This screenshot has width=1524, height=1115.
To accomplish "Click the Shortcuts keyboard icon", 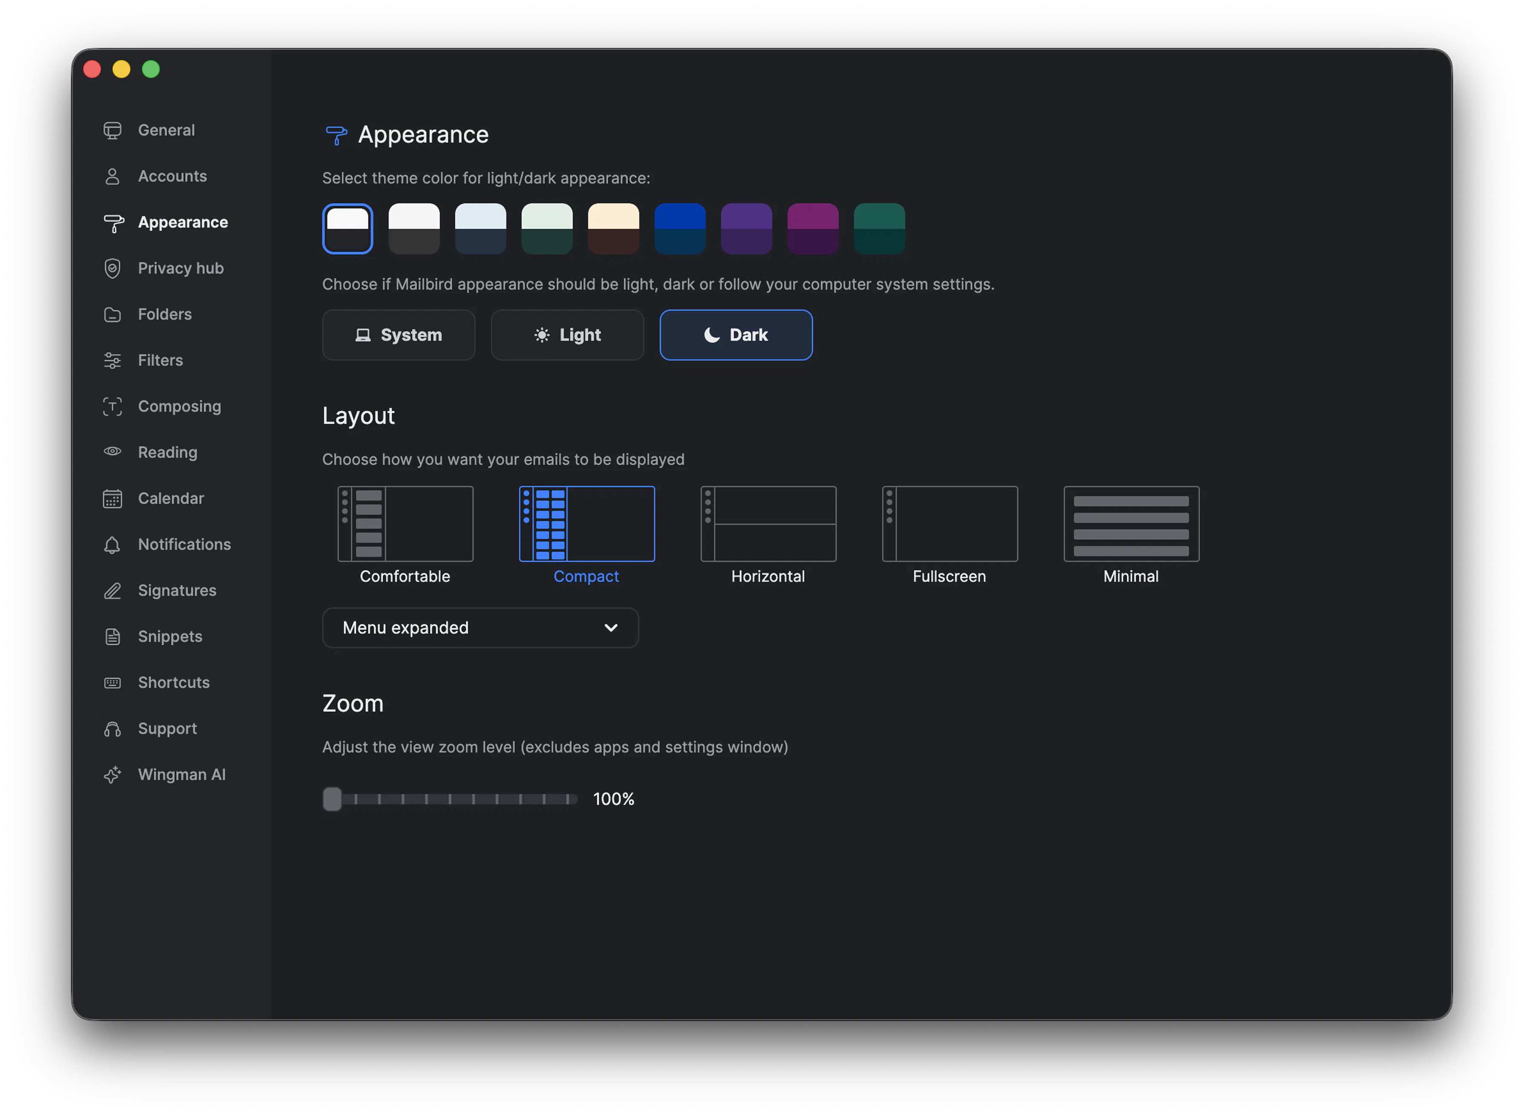I will point(113,683).
